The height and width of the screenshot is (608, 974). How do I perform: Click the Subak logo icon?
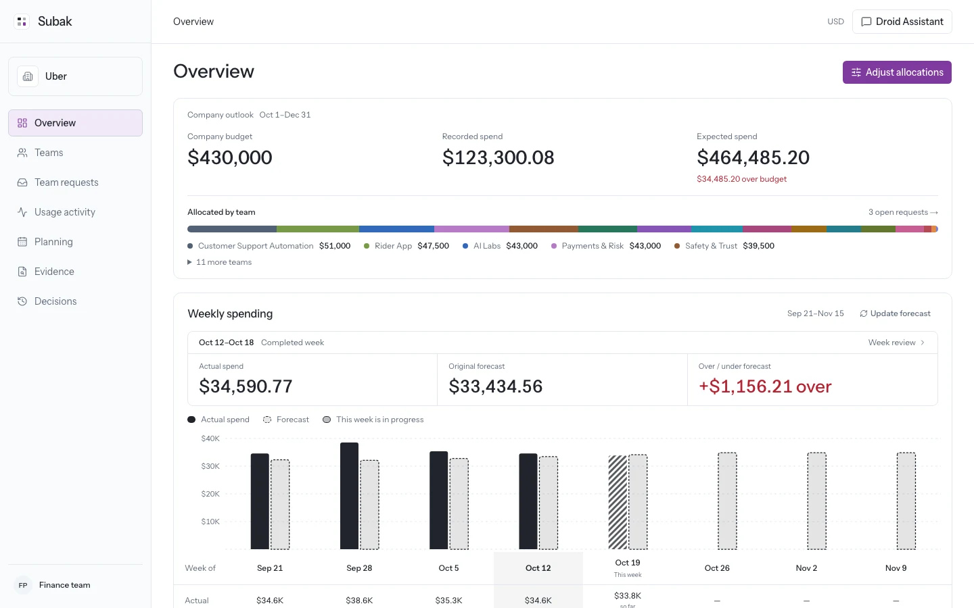(22, 22)
